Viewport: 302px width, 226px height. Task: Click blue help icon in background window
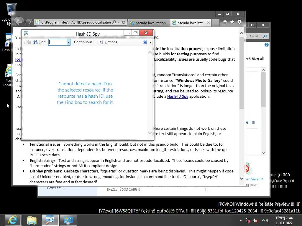tap(266, 45)
